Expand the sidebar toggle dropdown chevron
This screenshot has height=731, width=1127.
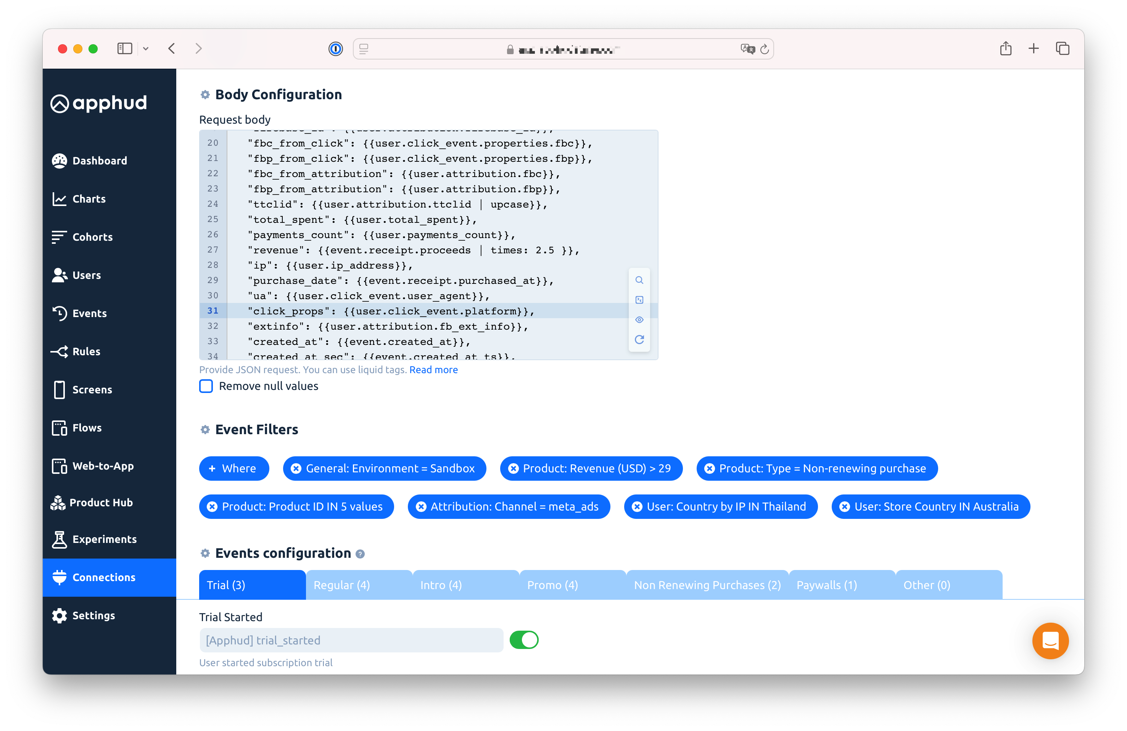pyautogui.click(x=146, y=48)
